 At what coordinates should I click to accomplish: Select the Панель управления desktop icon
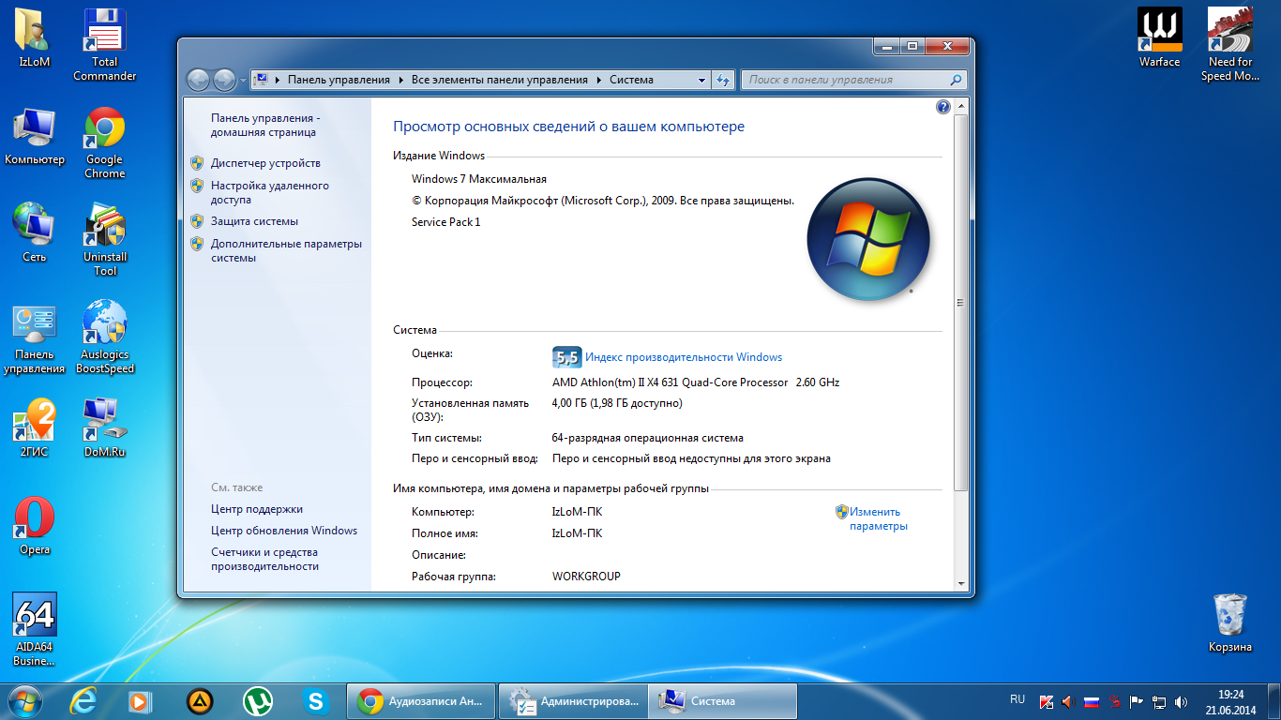35,337
